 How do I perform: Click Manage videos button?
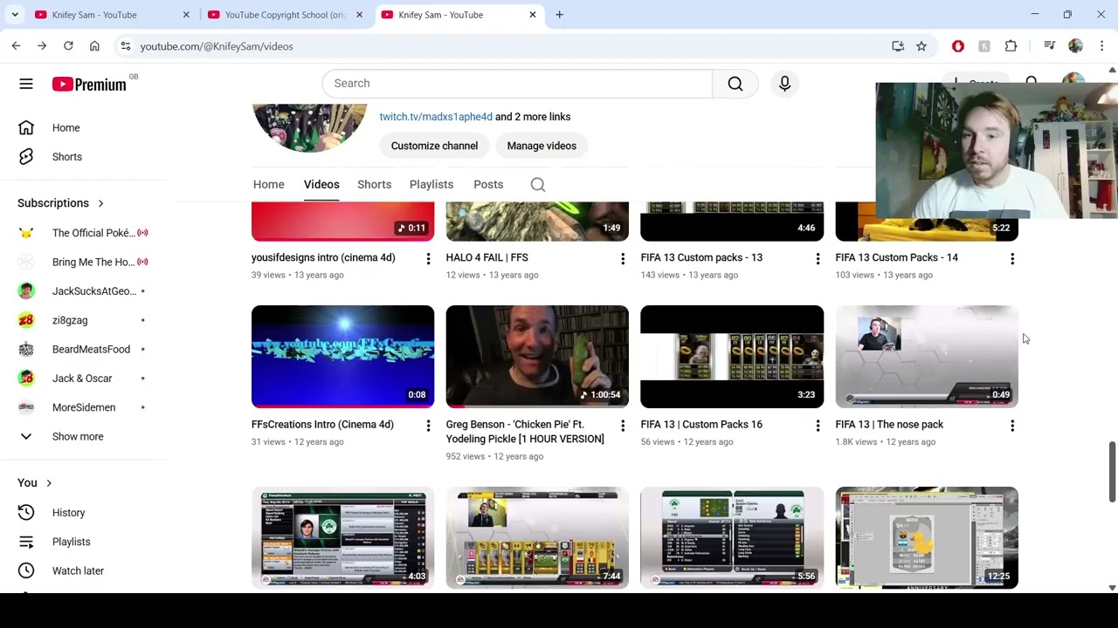(542, 146)
